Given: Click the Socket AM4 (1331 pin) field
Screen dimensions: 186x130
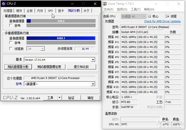Looking at the screenshot, I should pos(142,32).
